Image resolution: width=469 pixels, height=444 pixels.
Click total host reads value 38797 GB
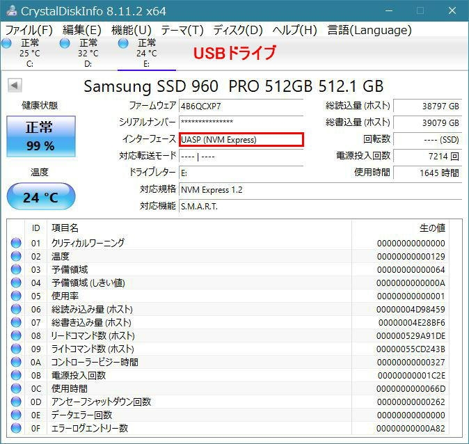tap(427, 106)
